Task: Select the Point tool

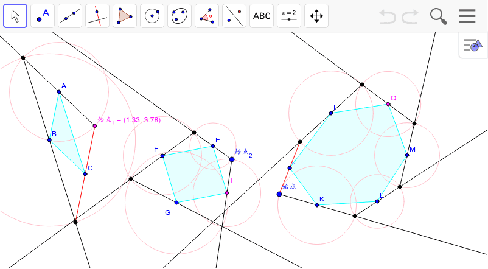Action: (43, 16)
